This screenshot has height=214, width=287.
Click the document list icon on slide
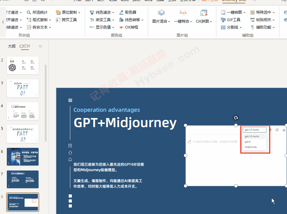point(70,146)
